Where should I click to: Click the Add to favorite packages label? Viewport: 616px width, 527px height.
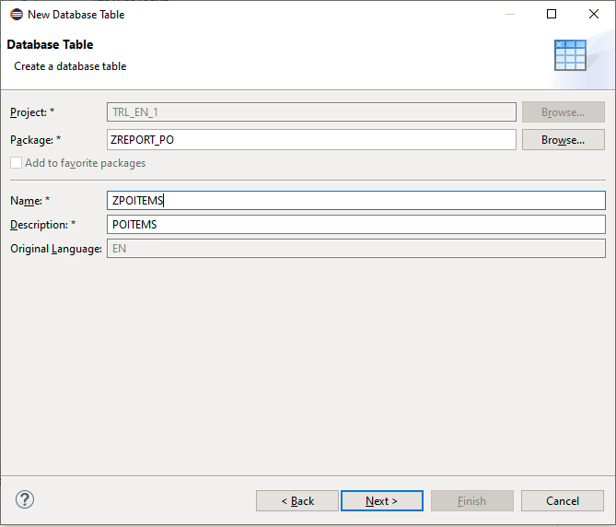pyautogui.click(x=86, y=163)
